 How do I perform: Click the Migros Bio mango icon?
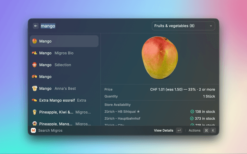point(34,53)
